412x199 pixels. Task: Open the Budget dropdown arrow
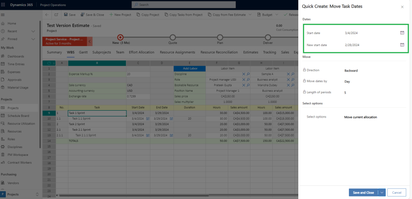(x=276, y=15)
